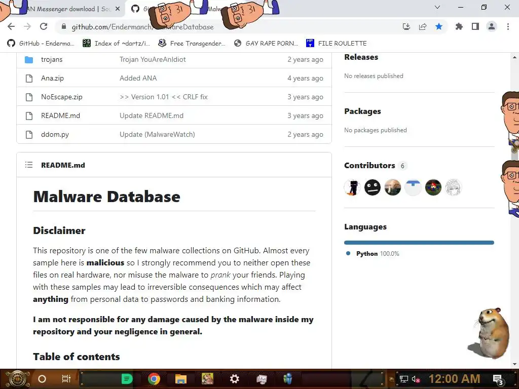
Task: View site lock information in address bar
Action: [64, 26]
